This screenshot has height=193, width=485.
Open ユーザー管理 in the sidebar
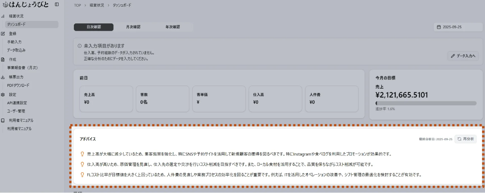(x=16, y=111)
